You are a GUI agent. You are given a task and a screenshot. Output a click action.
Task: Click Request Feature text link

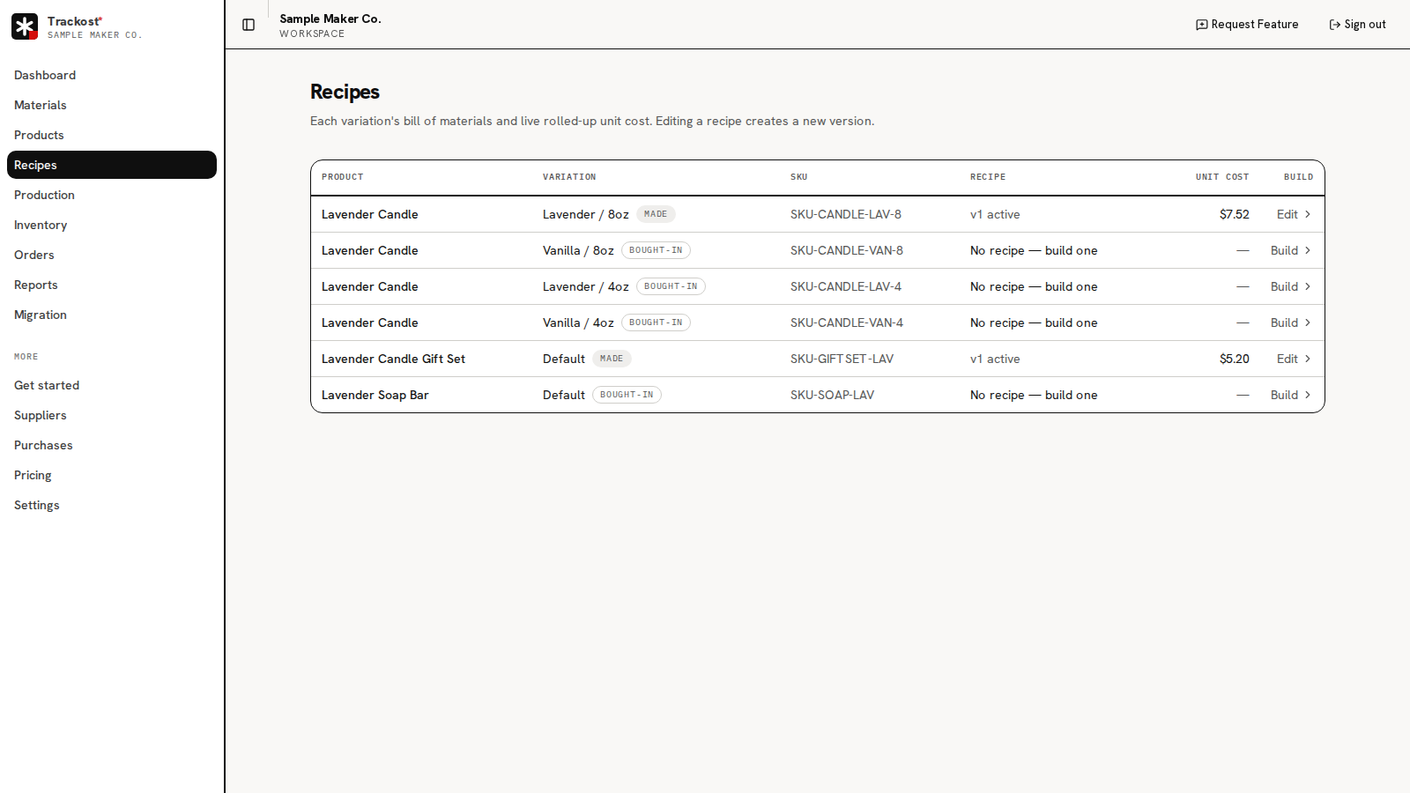coord(1254,25)
